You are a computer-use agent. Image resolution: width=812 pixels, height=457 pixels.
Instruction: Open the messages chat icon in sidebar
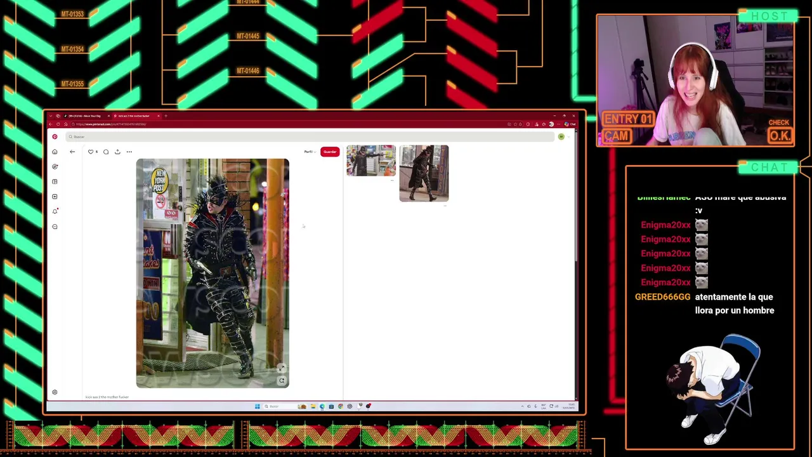click(55, 227)
